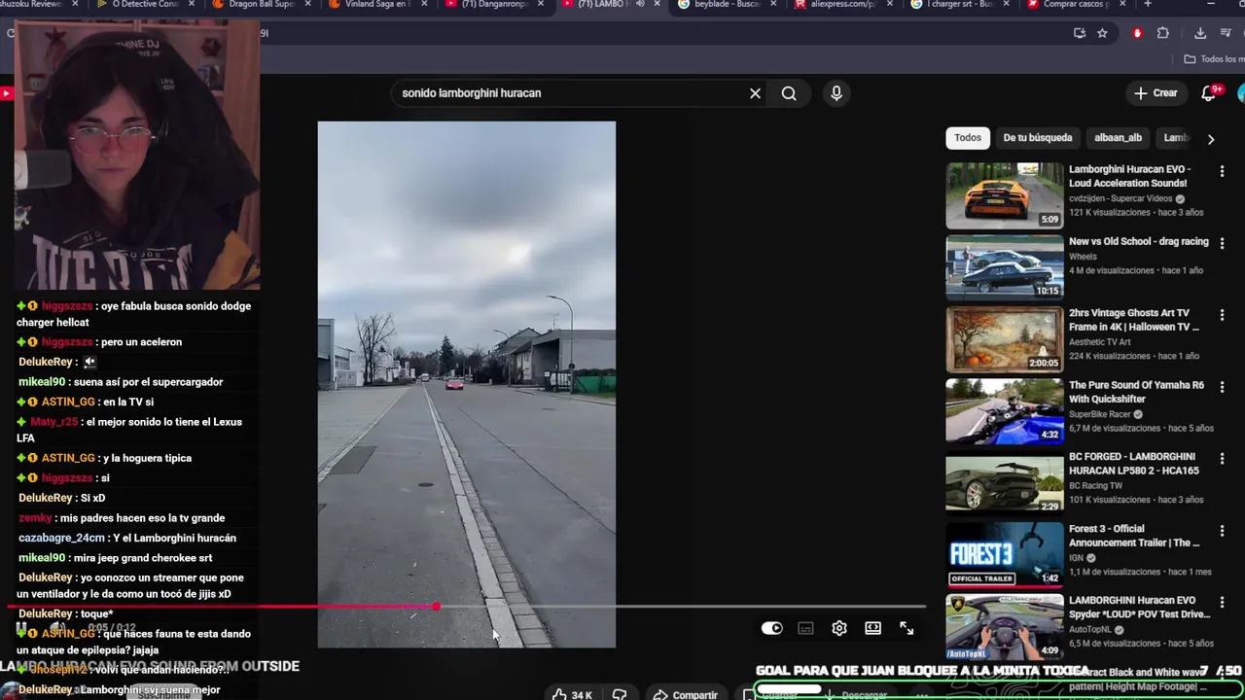The height and width of the screenshot is (700, 1245).
Task: Open options menu for '2hrs Vintage Ghosts' video
Action: click(1223, 315)
